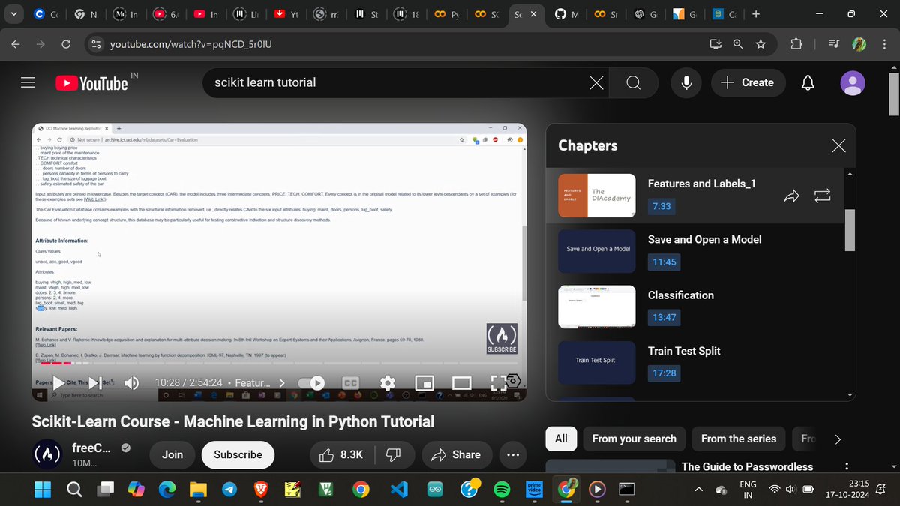Run search with the magnifier button
Viewport: 900px width, 506px height.
[634, 83]
